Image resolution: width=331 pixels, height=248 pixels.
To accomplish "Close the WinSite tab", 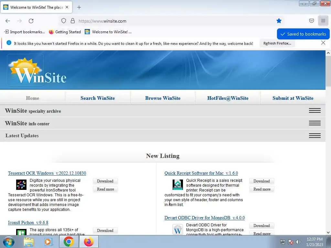I will [x=67, y=7].
